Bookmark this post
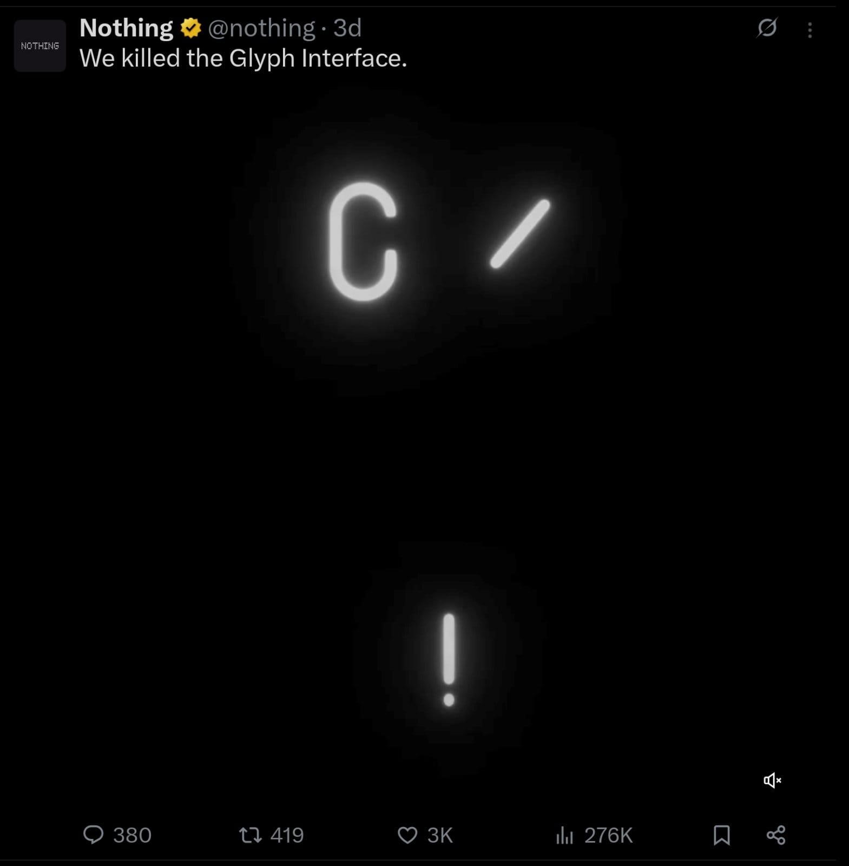849x866 pixels. click(721, 835)
